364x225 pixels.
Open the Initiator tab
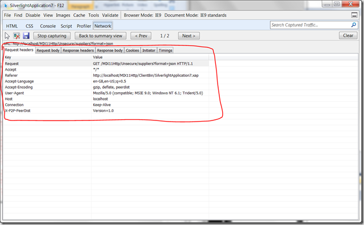click(149, 50)
